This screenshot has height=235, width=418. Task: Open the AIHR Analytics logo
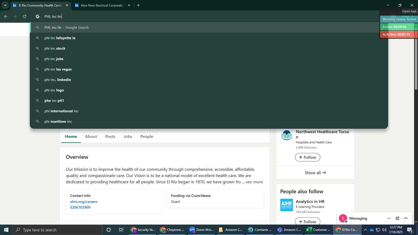click(287, 205)
